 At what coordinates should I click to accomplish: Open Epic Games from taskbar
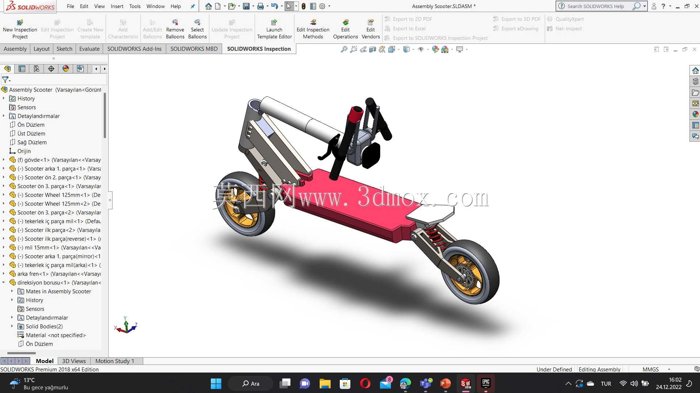click(x=486, y=384)
